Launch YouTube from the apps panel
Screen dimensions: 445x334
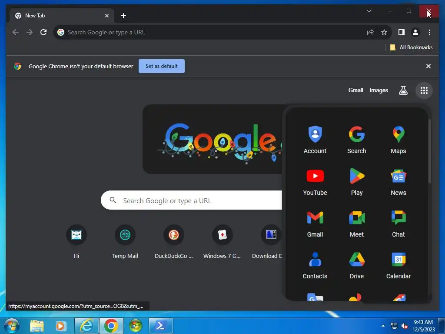(x=315, y=182)
